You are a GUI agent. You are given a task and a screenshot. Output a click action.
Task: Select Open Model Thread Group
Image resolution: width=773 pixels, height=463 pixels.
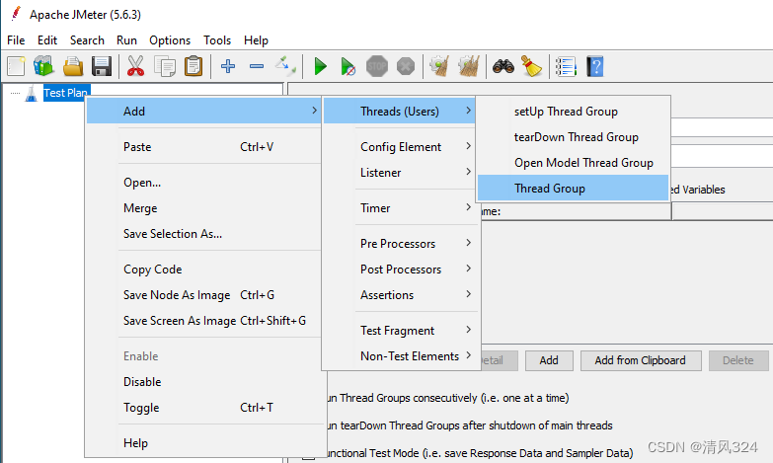573,163
